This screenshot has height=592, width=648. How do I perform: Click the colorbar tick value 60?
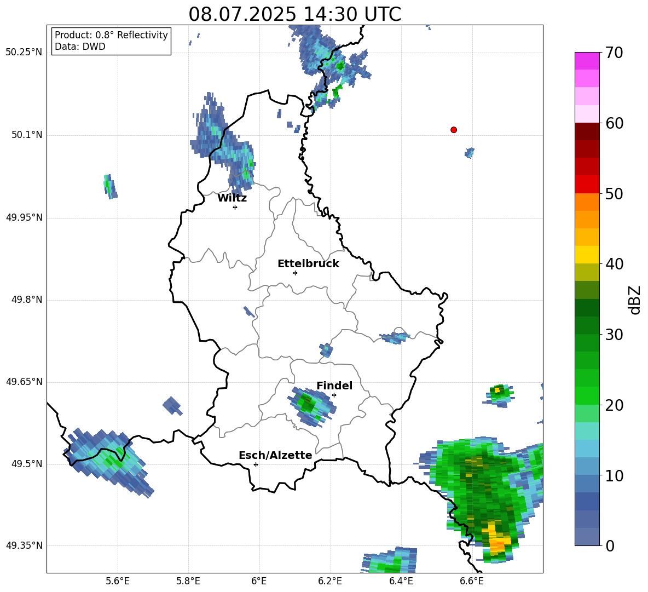tap(614, 123)
